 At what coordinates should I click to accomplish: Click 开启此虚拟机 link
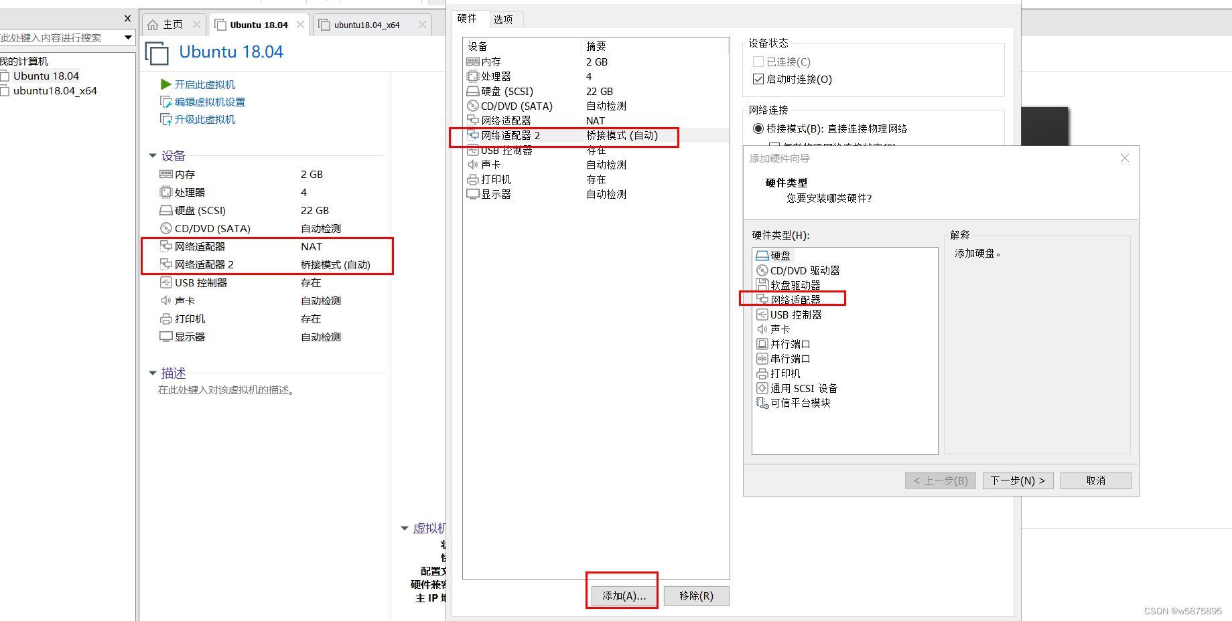(205, 84)
